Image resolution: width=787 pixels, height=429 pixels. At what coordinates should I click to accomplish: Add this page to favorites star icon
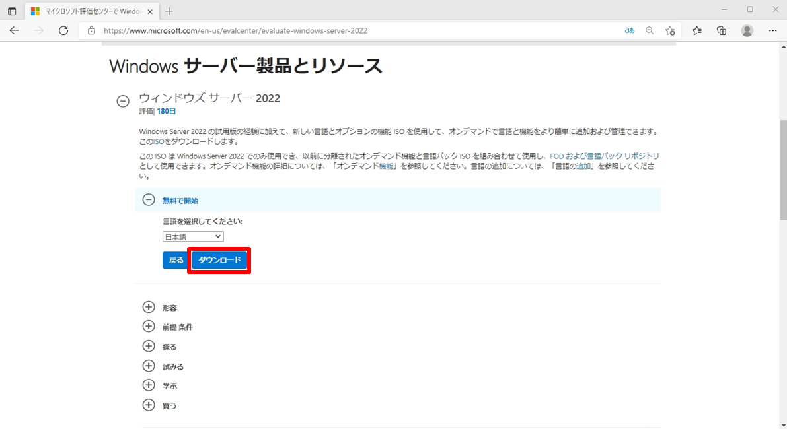coord(670,30)
